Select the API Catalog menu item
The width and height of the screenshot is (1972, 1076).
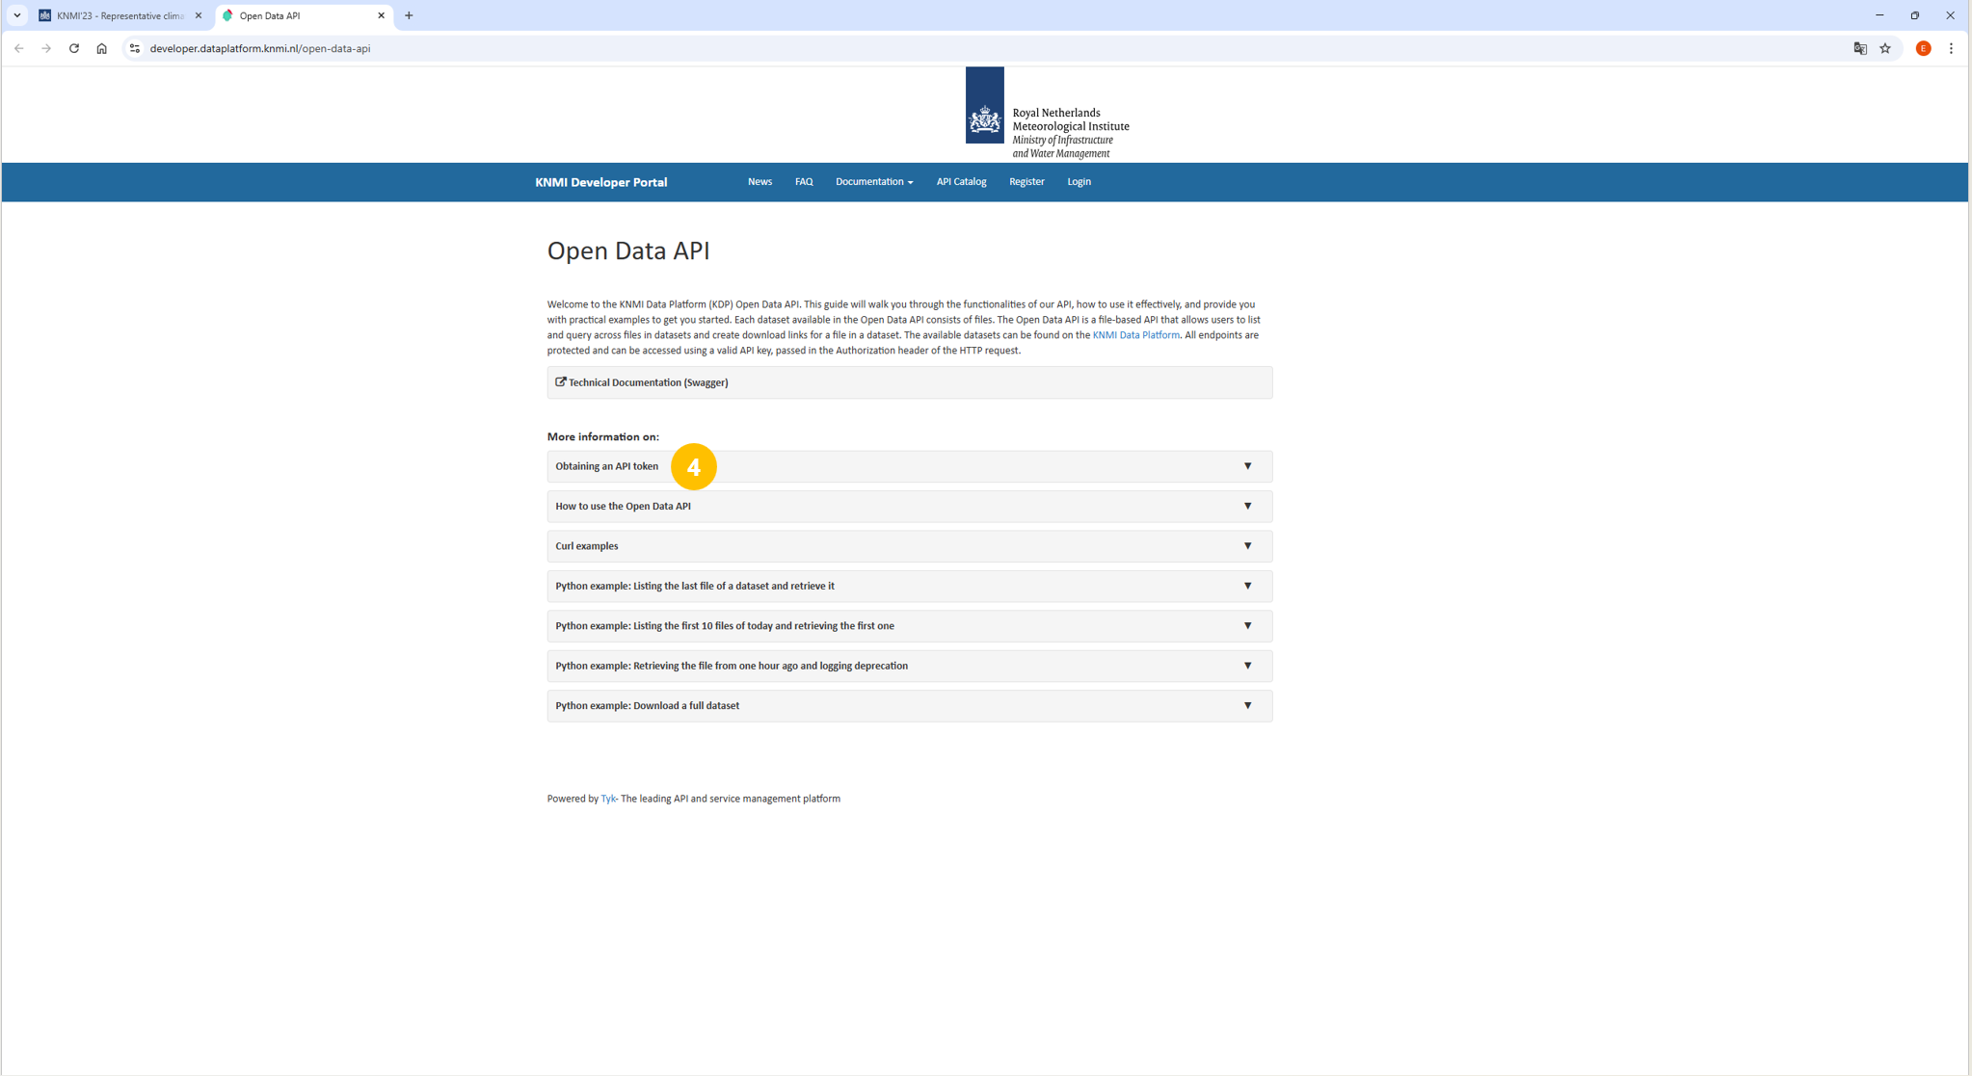pyautogui.click(x=961, y=181)
